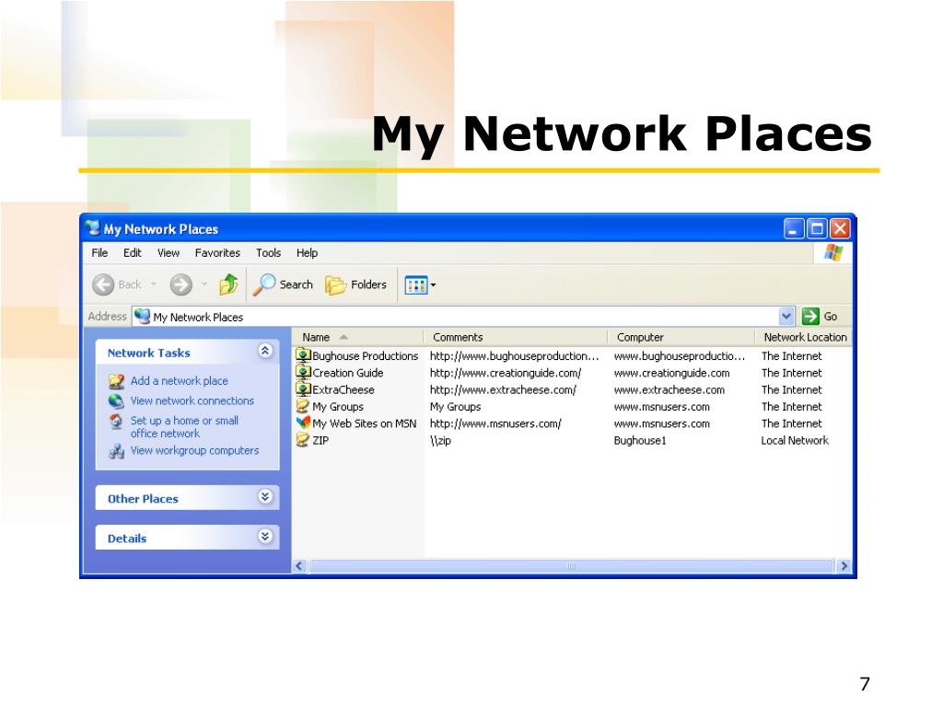Expand the Other Places panel

[x=265, y=496]
